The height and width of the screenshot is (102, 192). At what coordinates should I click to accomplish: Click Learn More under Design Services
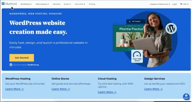click(x=153, y=89)
